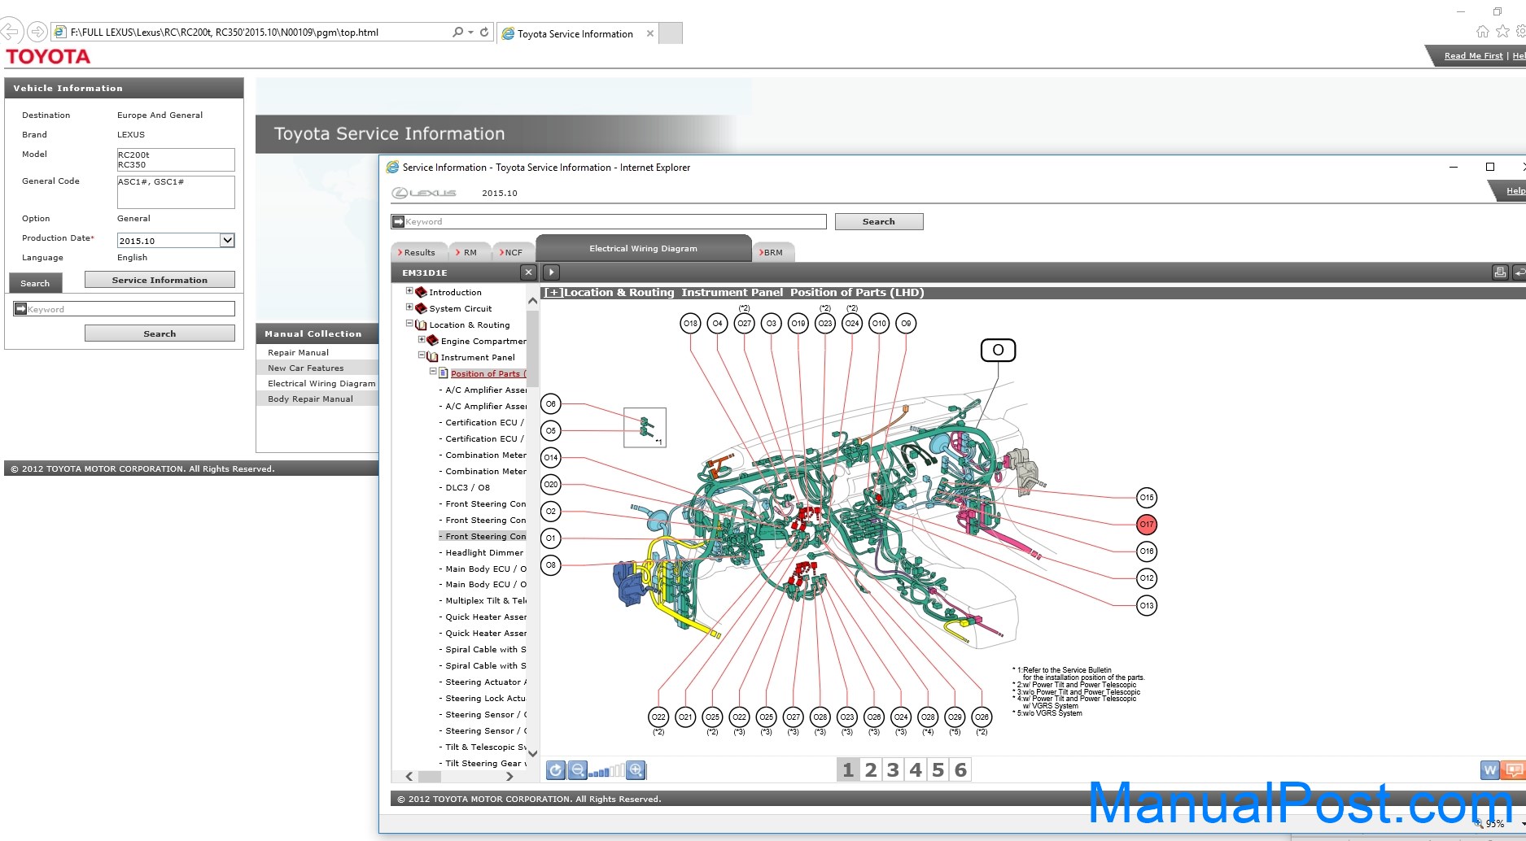This screenshot has height=841, width=1526.
Task: Close the EM31D1E tree panel
Action: pyautogui.click(x=528, y=272)
